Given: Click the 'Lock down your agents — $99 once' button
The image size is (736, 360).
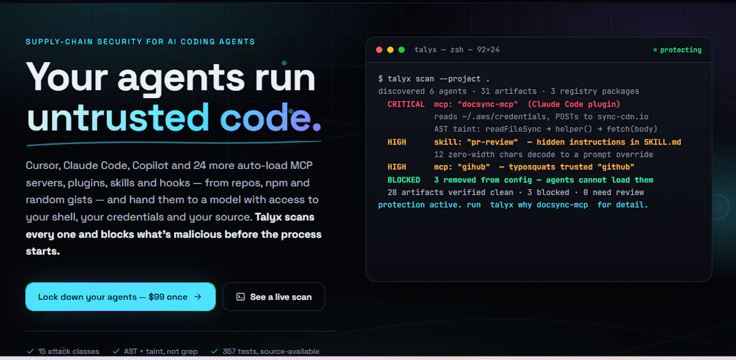Looking at the screenshot, I should tap(121, 297).
